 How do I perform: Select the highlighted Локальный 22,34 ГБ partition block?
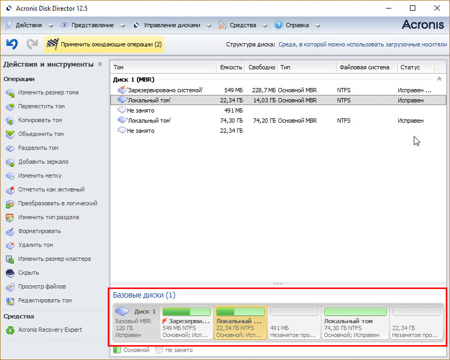coord(240,323)
